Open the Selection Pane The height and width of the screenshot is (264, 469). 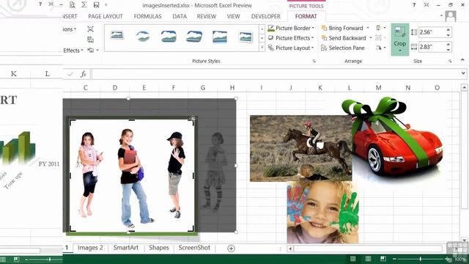coord(343,48)
